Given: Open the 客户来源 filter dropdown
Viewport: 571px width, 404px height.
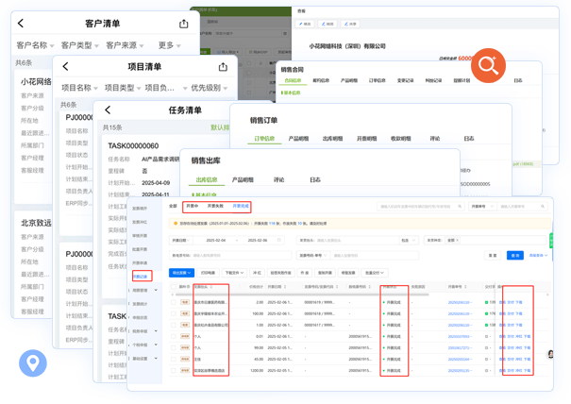Looking at the screenshot, I should coord(125,45).
